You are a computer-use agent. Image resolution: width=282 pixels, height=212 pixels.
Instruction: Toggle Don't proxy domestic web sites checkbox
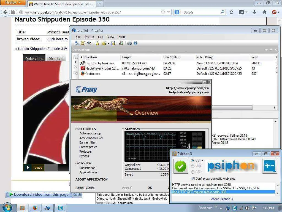[x=193, y=179]
